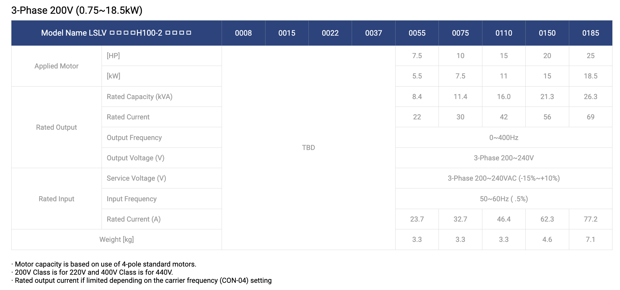Select the 0055 model column header
Screen dimensions: 620x290
click(417, 33)
